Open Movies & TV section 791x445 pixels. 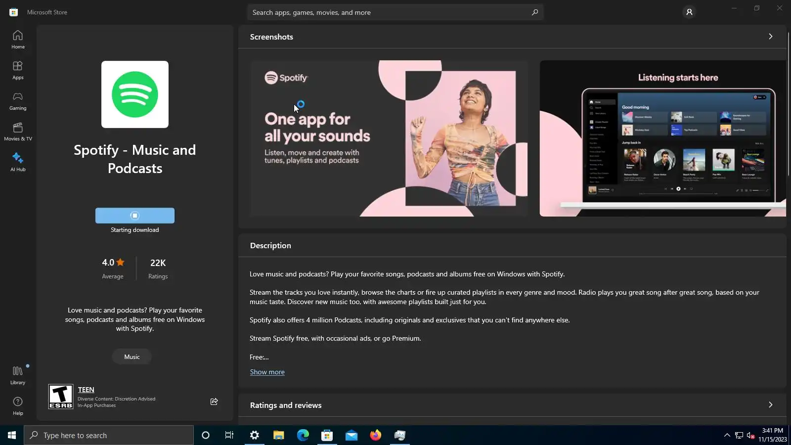point(18,132)
